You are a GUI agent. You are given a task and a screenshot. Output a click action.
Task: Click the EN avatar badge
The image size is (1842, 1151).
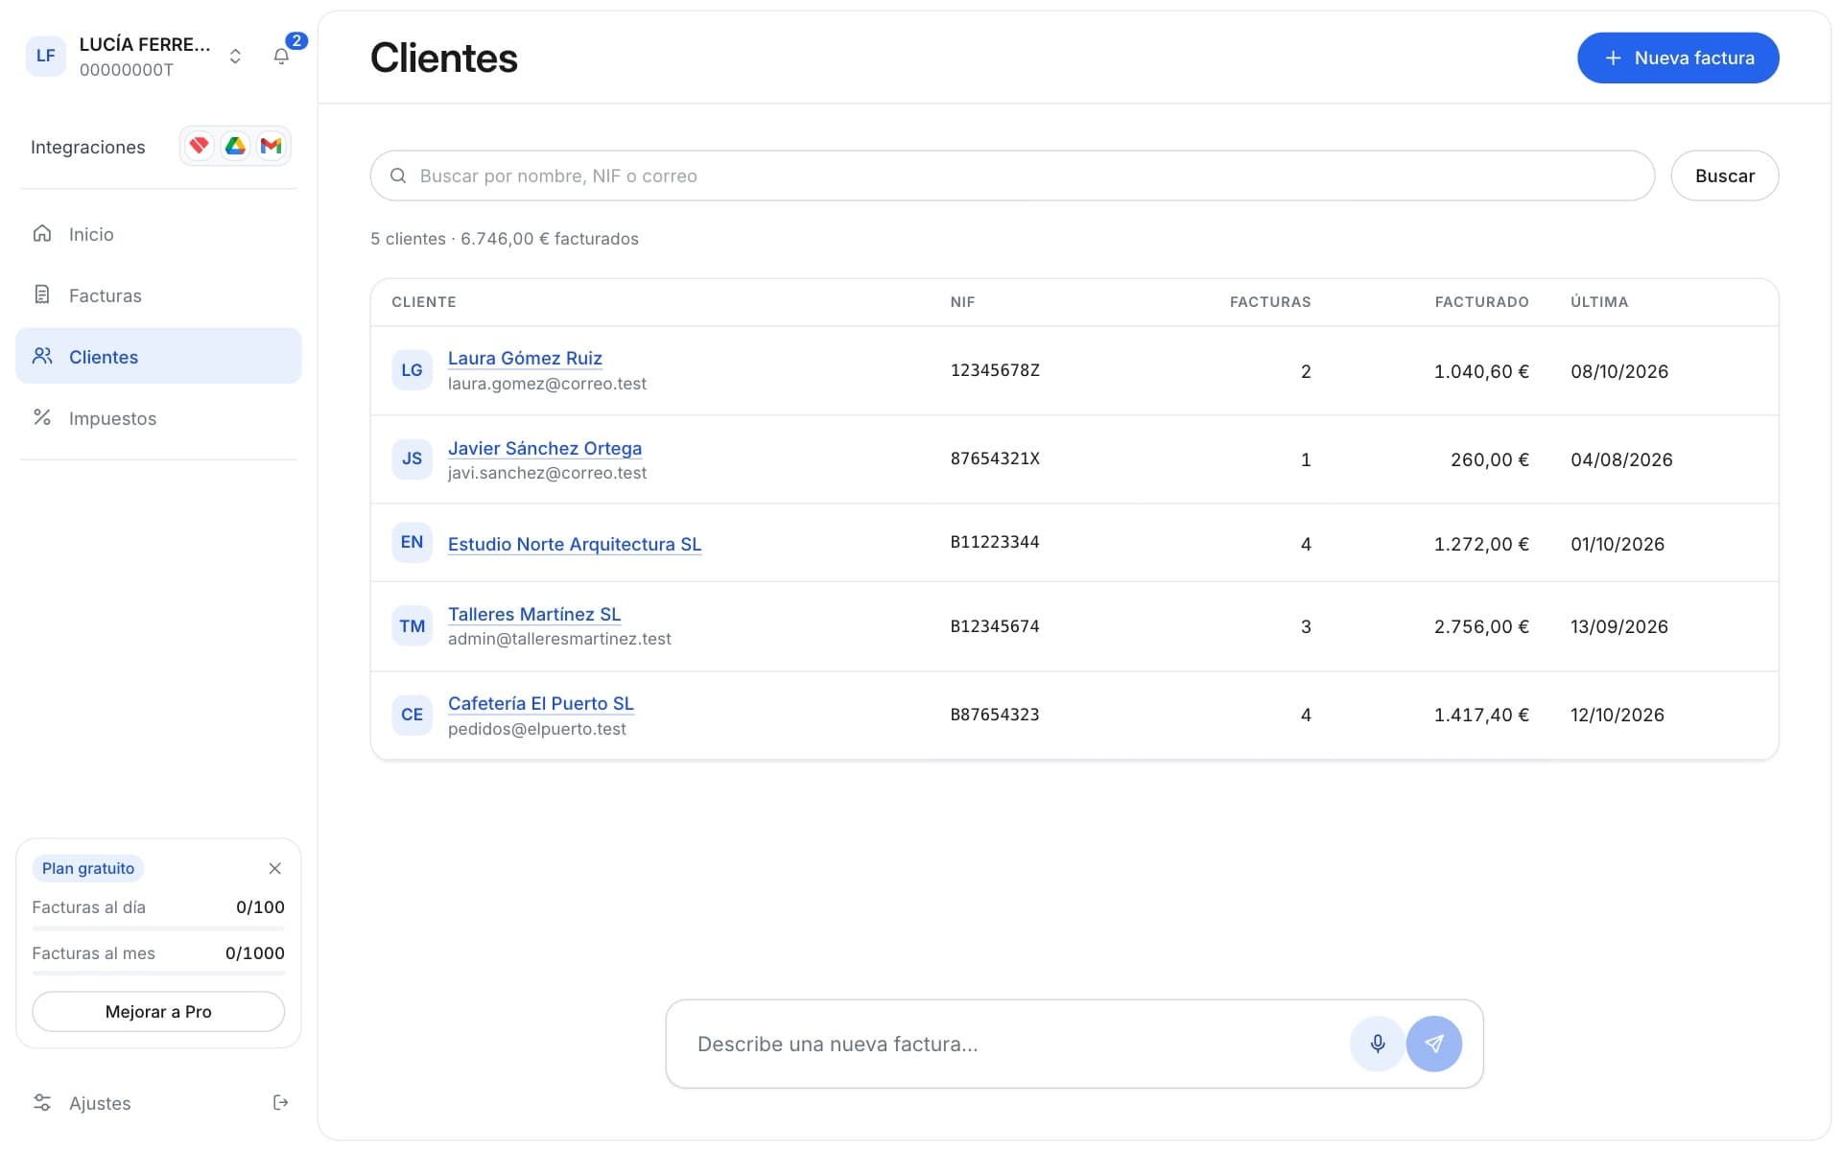coord(412,542)
